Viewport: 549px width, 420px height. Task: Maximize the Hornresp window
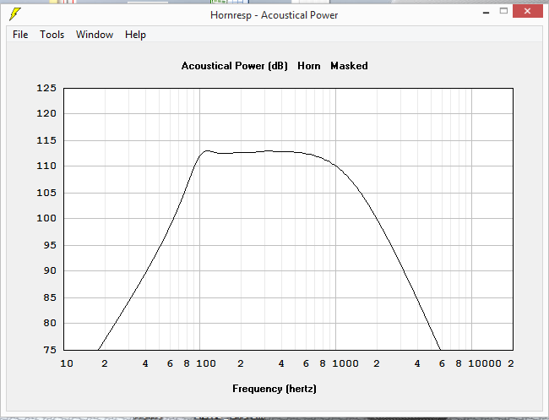503,11
